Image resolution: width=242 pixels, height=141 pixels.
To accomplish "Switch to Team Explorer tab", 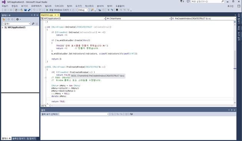I will (x=31, y=138).
